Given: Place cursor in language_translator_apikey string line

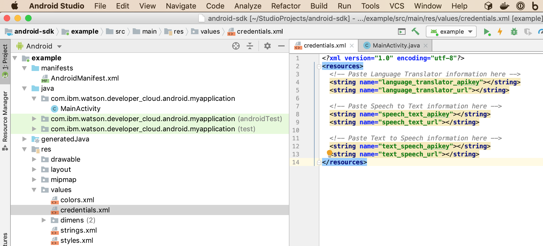Looking at the screenshot, I should 425,82.
